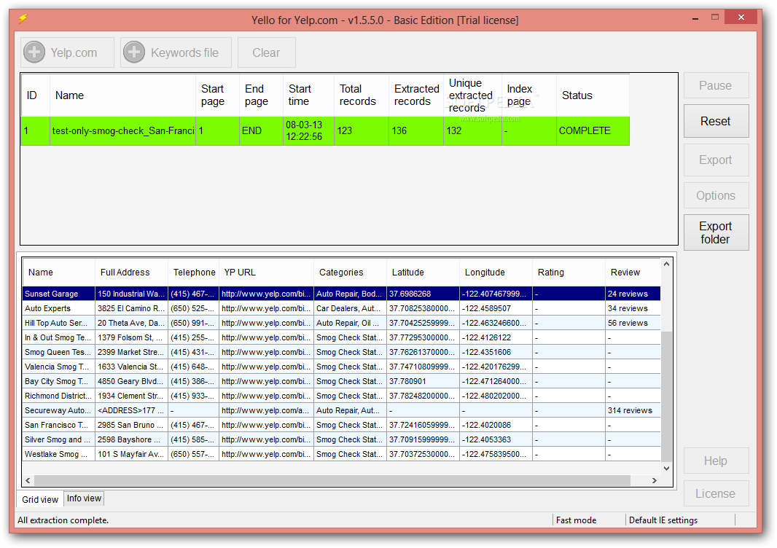The image size is (777, 548).
Task: Click the Name column header in results grid
Action: [58, 272]
